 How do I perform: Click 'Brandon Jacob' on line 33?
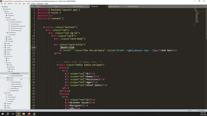click(x=79, y=102)
